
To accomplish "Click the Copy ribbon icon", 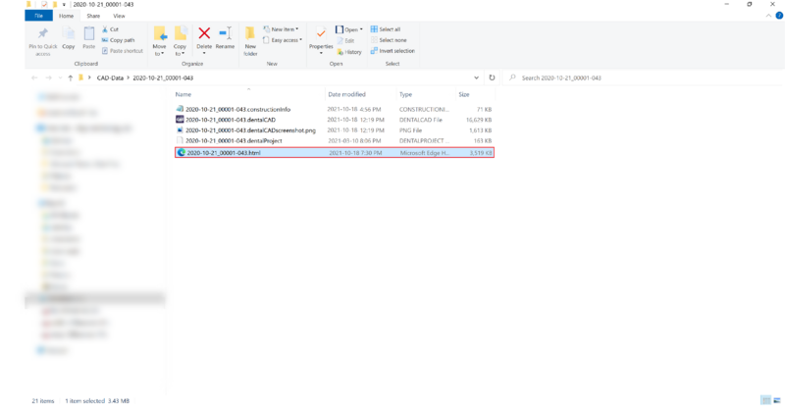I will click(x=68, y=38).
